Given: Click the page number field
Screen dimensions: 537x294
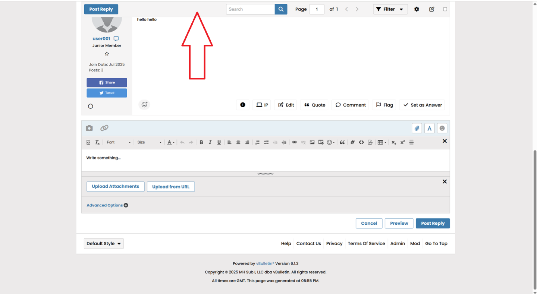Looking at the screenshot, I should (317, 9).
